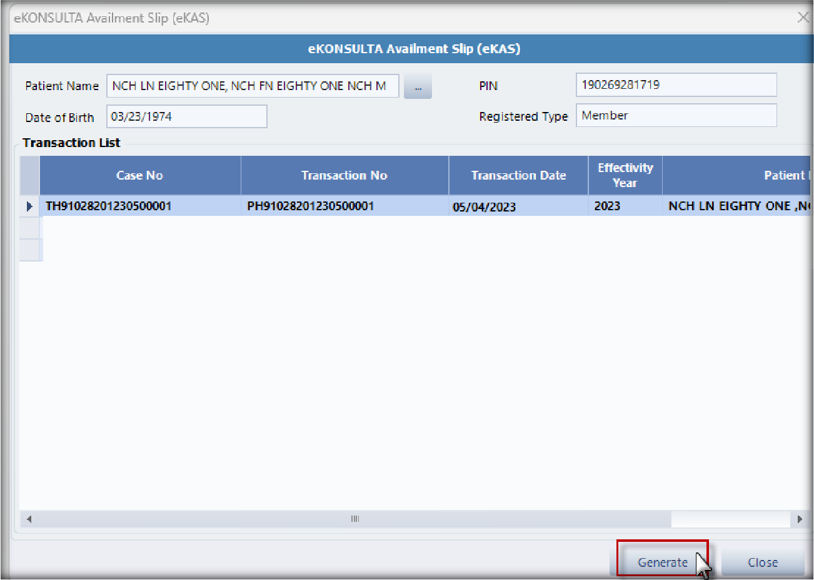Sort by Case No column header
Screen dimensions: 814x580
[x=140, y=176]
